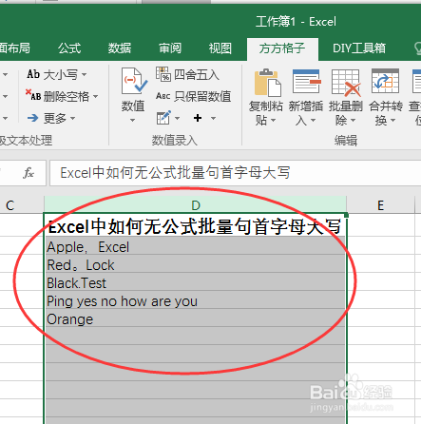
Task: Click the 数值 checkmark document icon
Action: (134, 81)
